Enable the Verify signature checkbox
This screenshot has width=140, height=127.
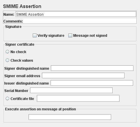[34, 36]
